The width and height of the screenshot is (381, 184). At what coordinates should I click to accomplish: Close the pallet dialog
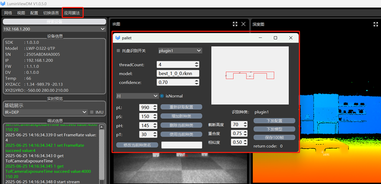(x=291, y=38)
